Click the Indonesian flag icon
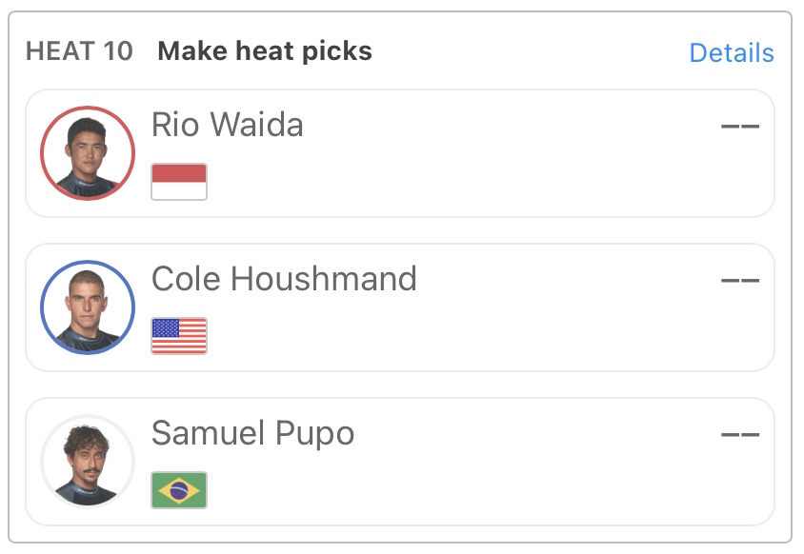Screen dimensions: 804x554 click(179, 182)
